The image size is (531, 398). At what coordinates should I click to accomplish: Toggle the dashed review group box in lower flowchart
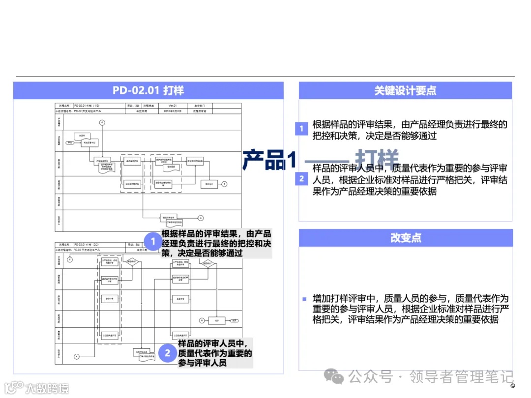click(109, 300)
